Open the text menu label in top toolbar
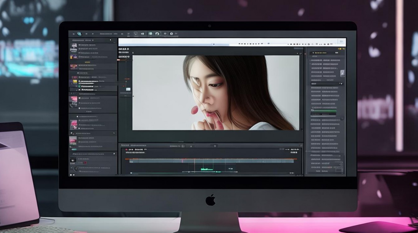The height and width of the screenshot is (233, 418). (x=106, y=34)
